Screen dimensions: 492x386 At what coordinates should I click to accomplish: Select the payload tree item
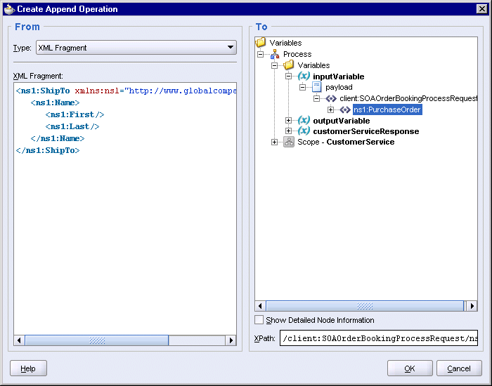pos(339,87)
